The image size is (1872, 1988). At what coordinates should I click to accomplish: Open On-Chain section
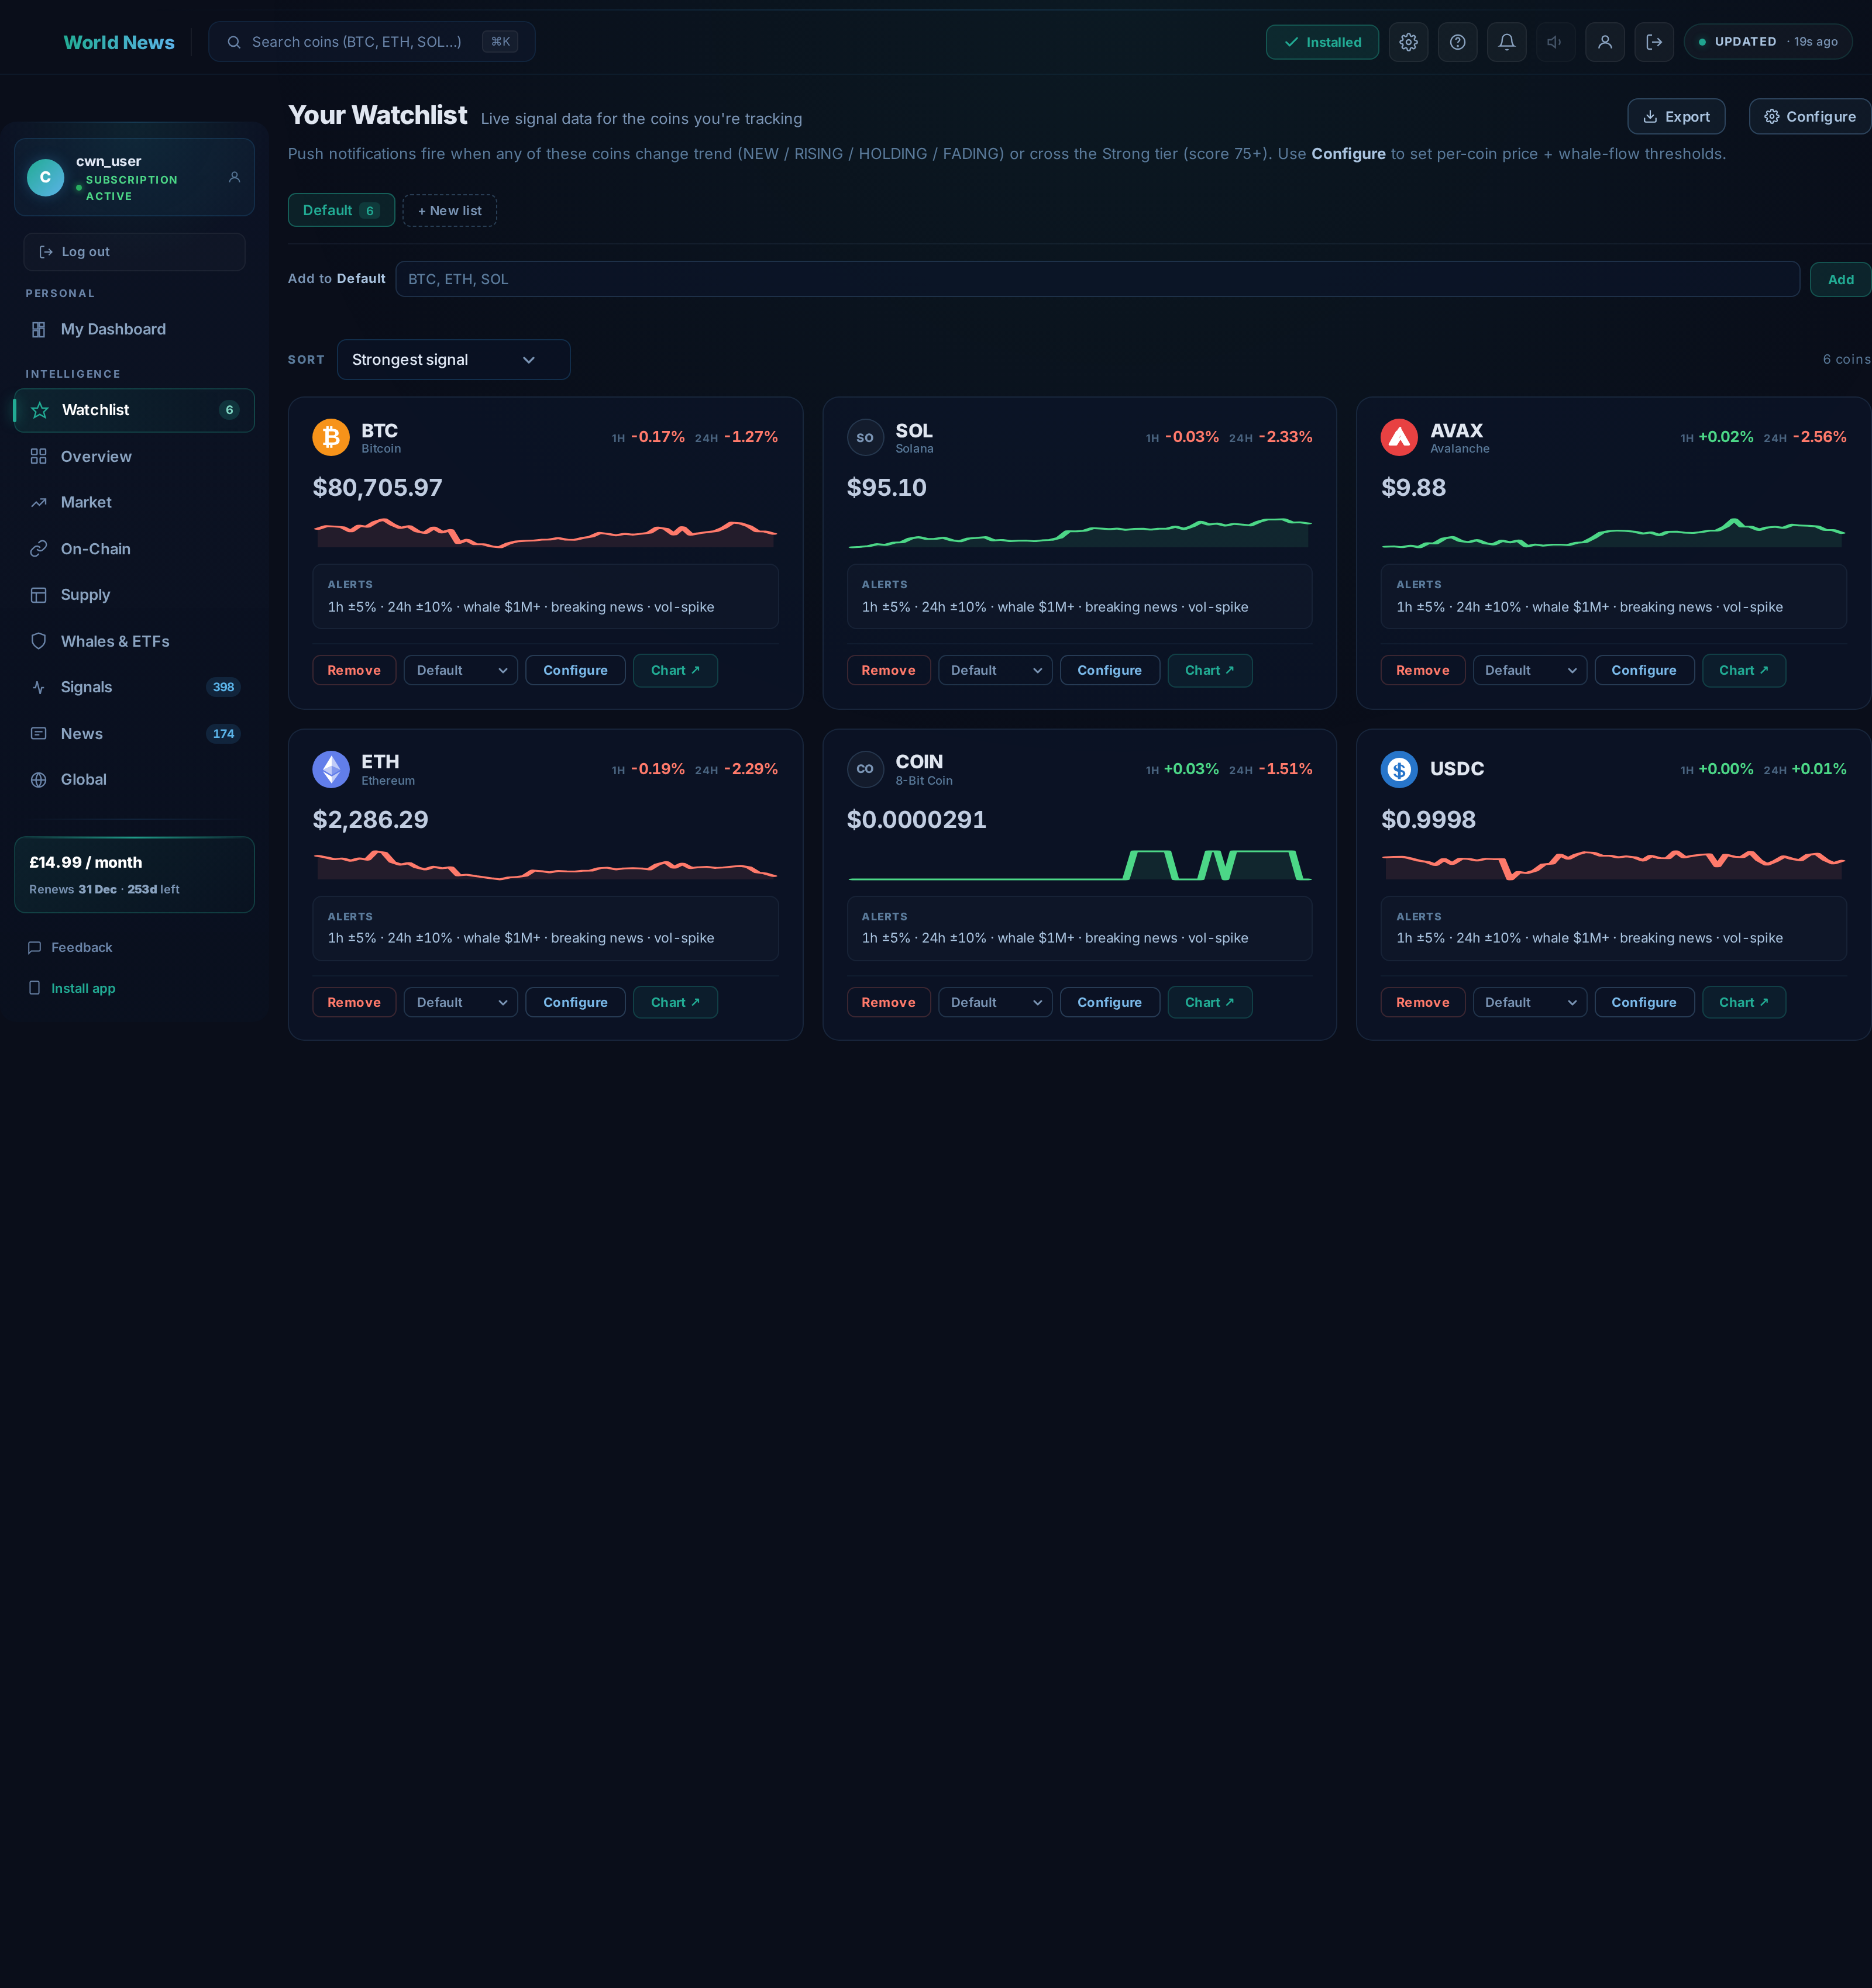[x=134, y=549]
